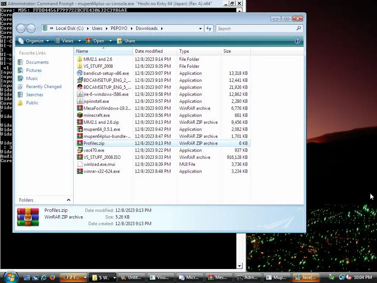Click the search magnifier icon
This screenshot has height=283, width=377.
point(299,28)
